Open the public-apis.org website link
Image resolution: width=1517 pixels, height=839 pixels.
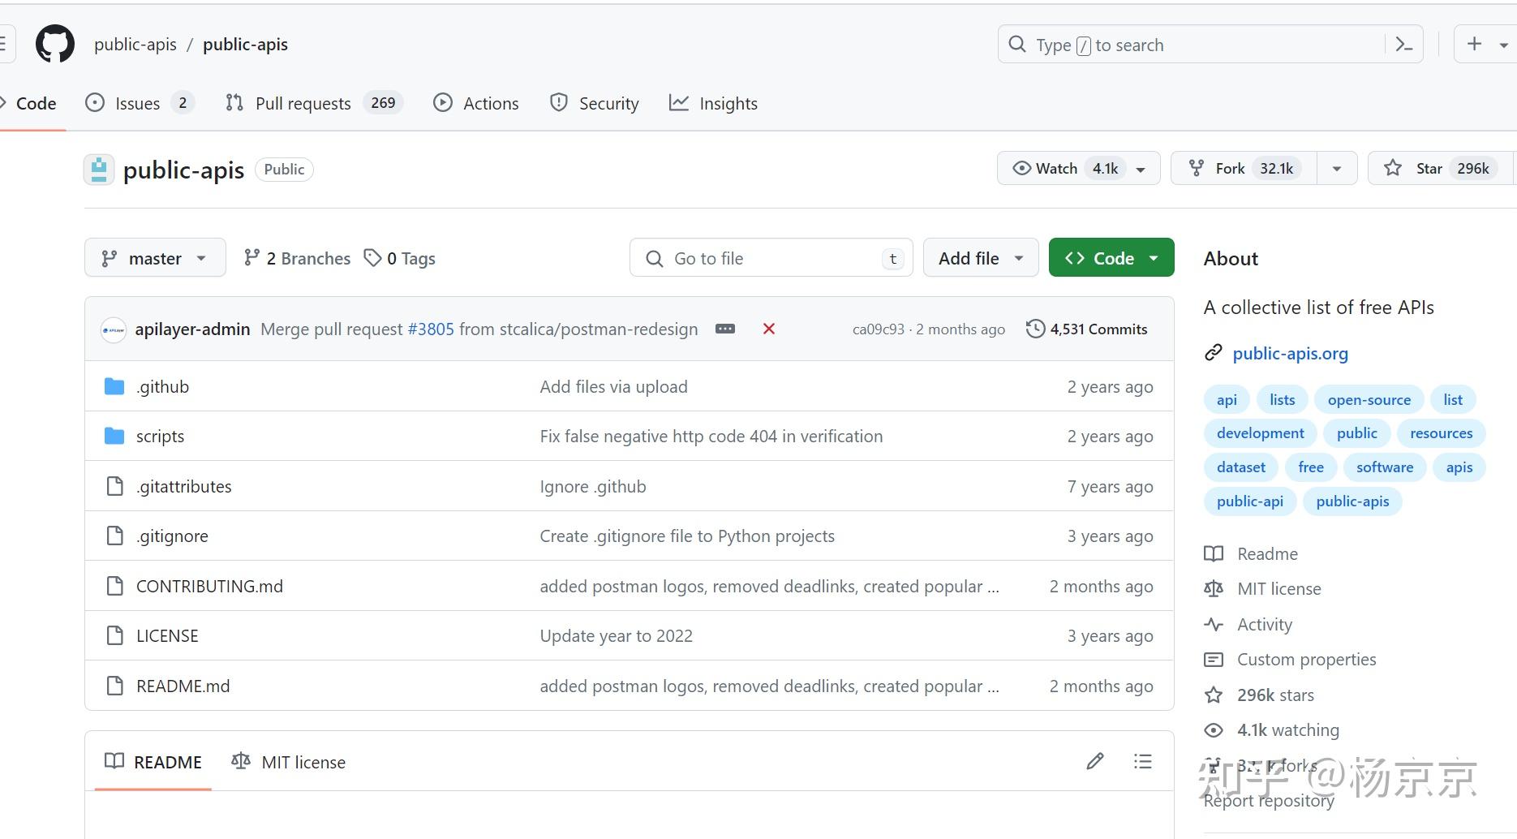[x=1290, y=353]
